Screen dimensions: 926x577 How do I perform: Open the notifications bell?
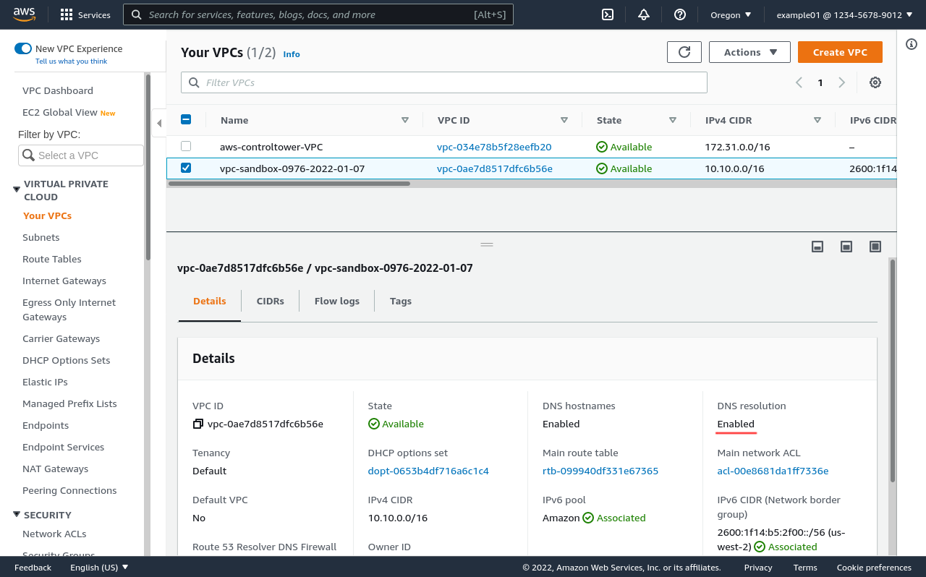(644, 14)
